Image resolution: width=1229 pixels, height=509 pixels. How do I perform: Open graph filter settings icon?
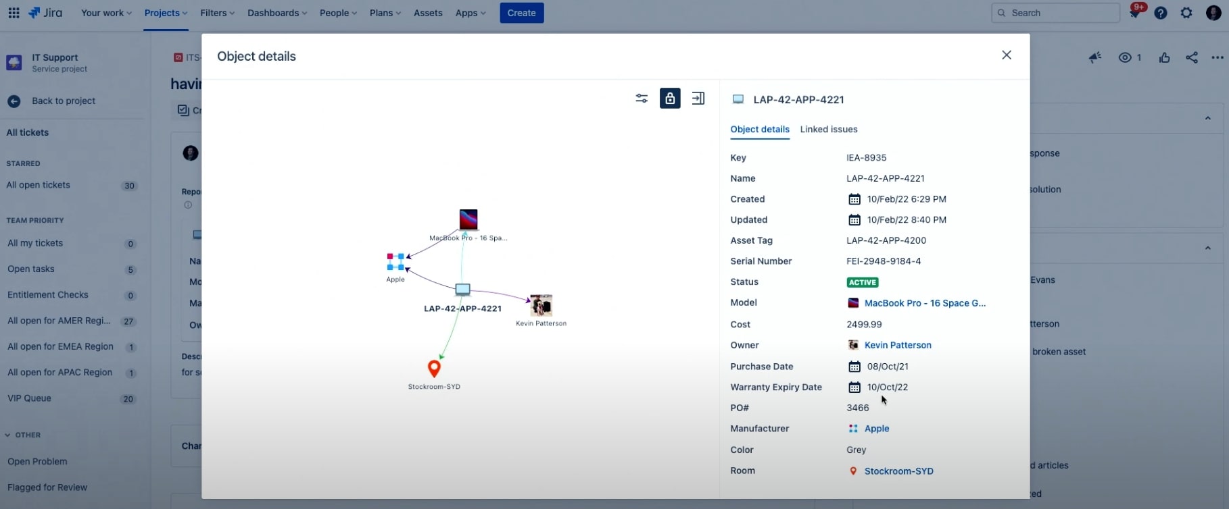coord(642,99)
